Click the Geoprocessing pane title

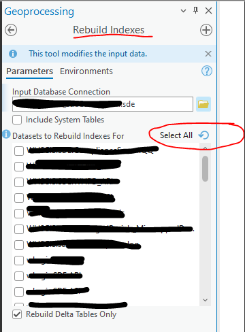[x=39, y=12]
